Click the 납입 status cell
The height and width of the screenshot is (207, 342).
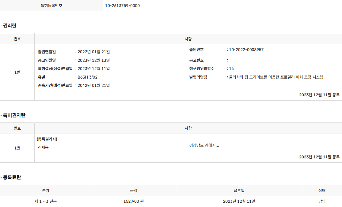pos(322,201)
